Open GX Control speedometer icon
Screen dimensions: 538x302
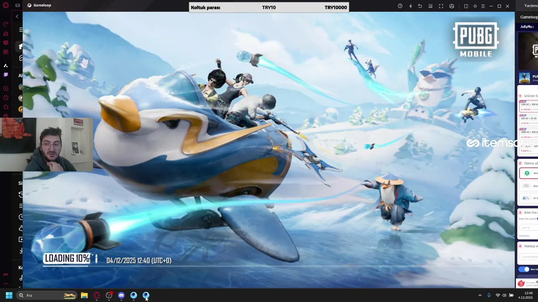click(6, 24)
